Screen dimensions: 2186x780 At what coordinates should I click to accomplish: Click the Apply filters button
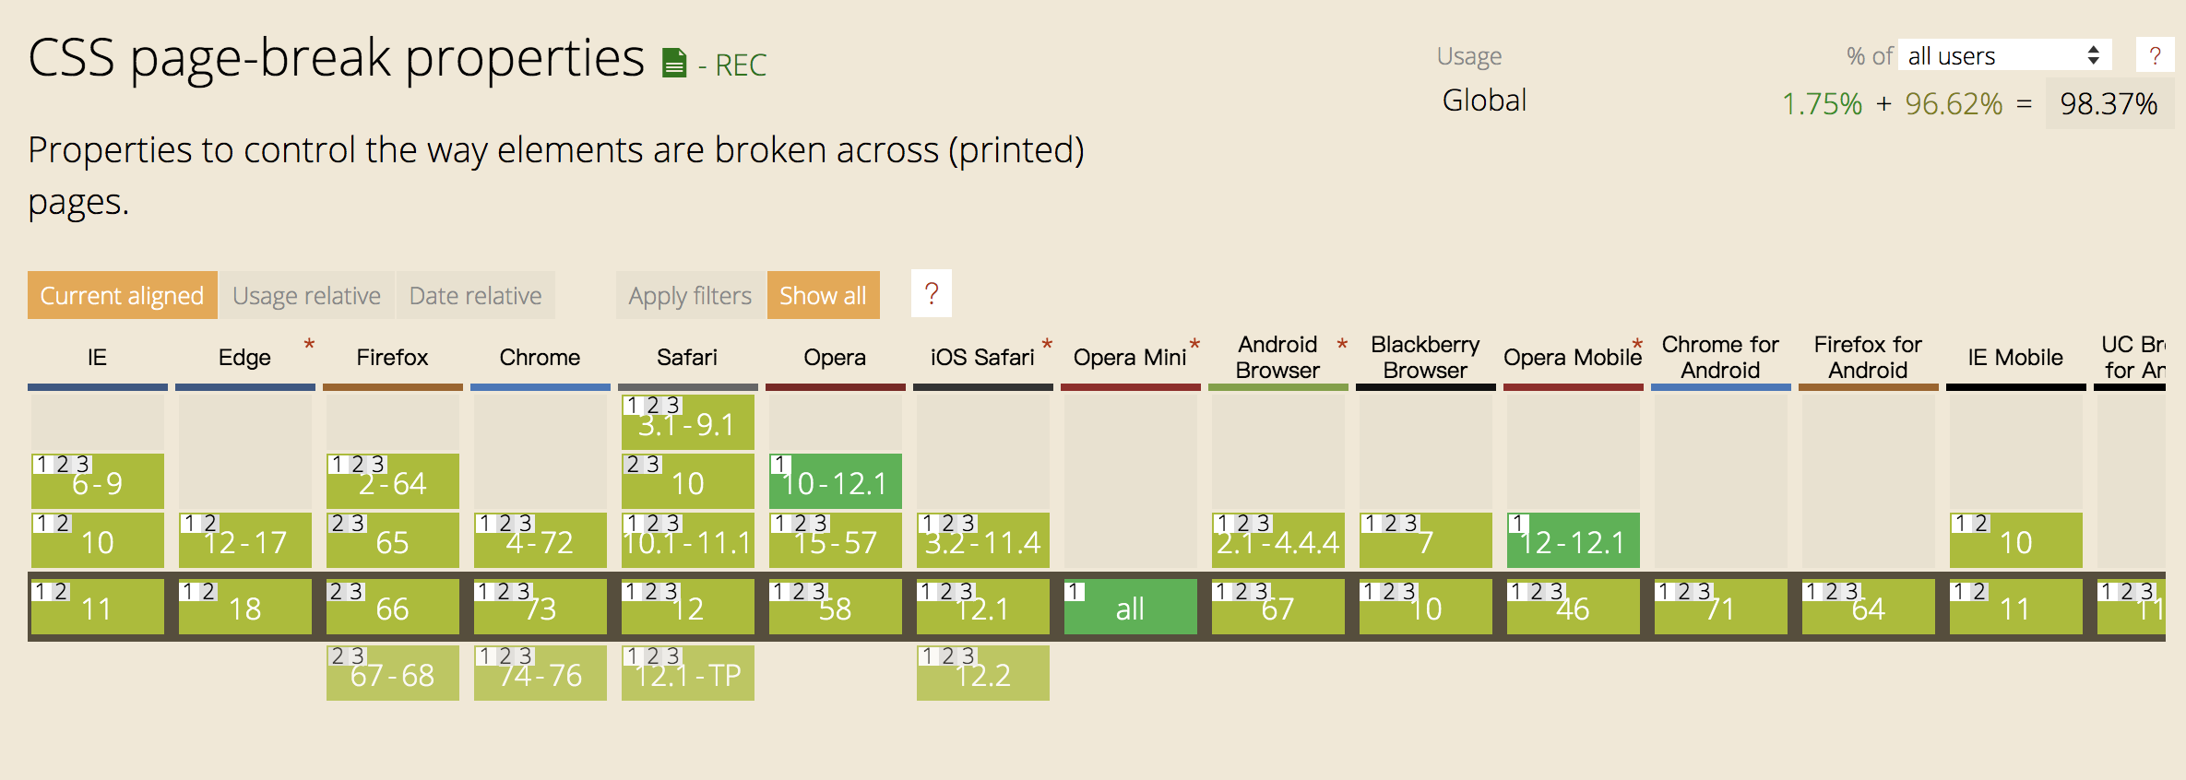pyautogui.click(x=690, y=295)
